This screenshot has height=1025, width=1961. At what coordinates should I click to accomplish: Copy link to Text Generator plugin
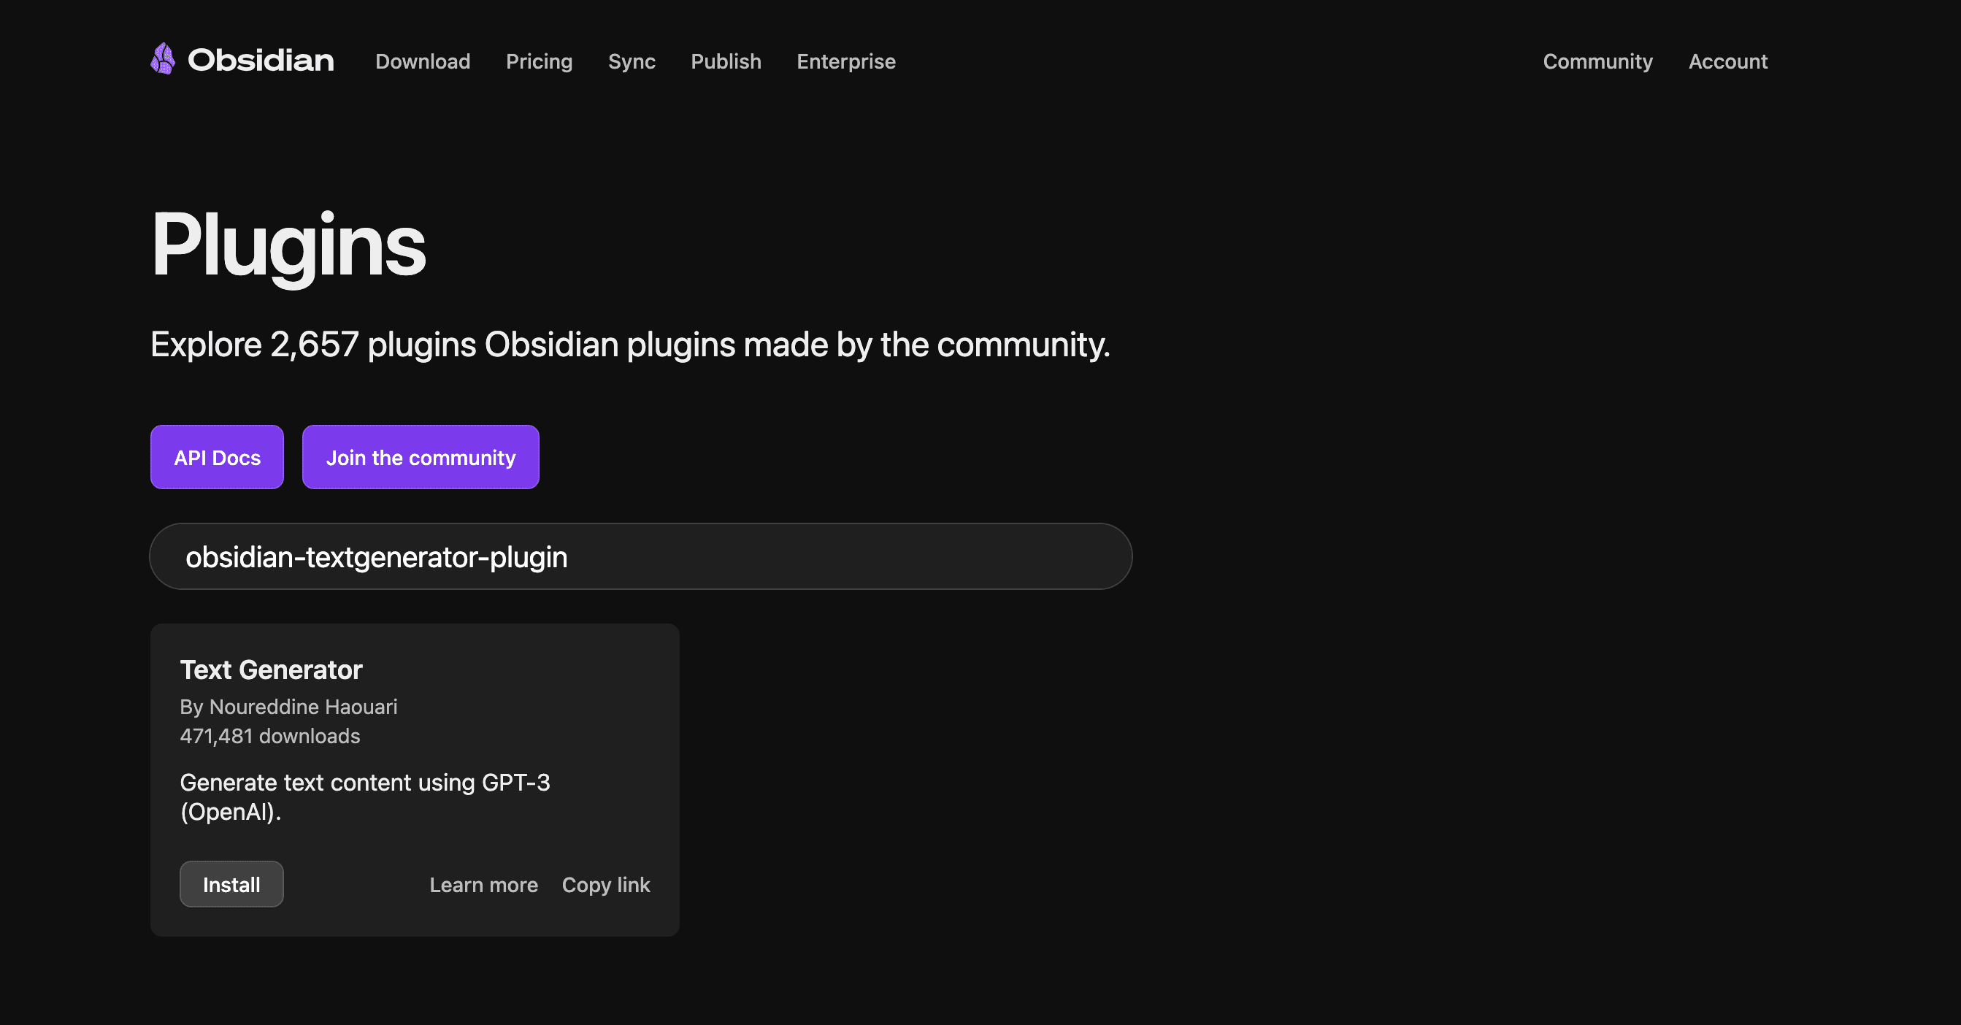[605, 885]
